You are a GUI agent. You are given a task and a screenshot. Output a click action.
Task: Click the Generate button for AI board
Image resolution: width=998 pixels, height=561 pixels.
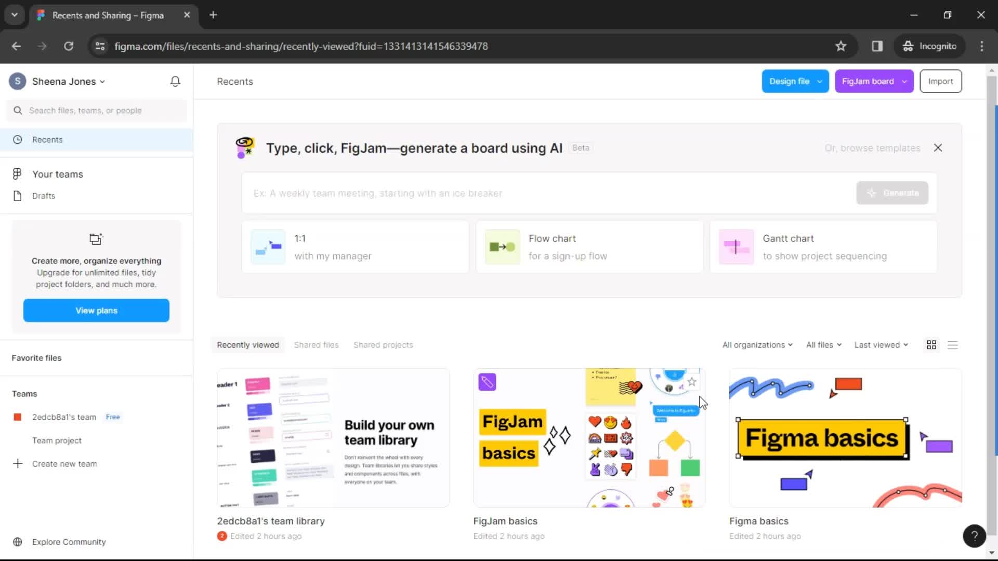click(x=893, y=193)
